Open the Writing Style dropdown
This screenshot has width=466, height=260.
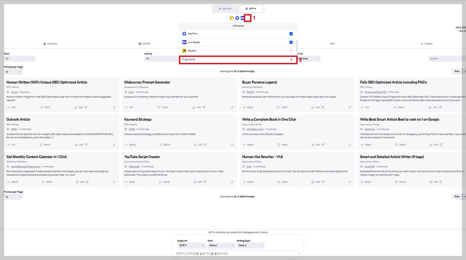click(x=250, y=245)
